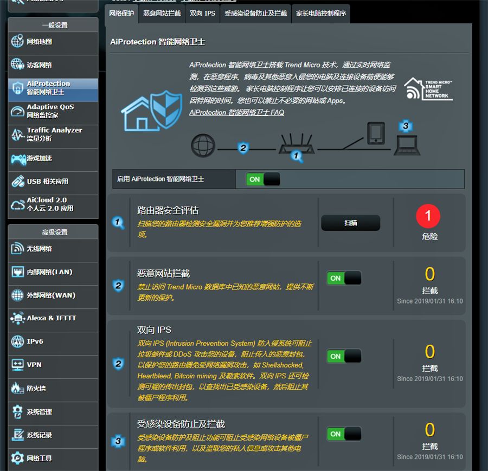
Task: Open Adaptive QoS gauge icon
Action: pos(17,111)
